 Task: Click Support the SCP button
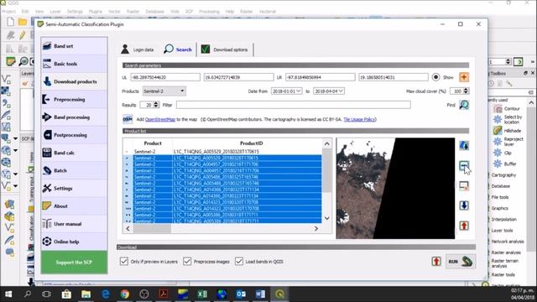[x=74, y=263]
